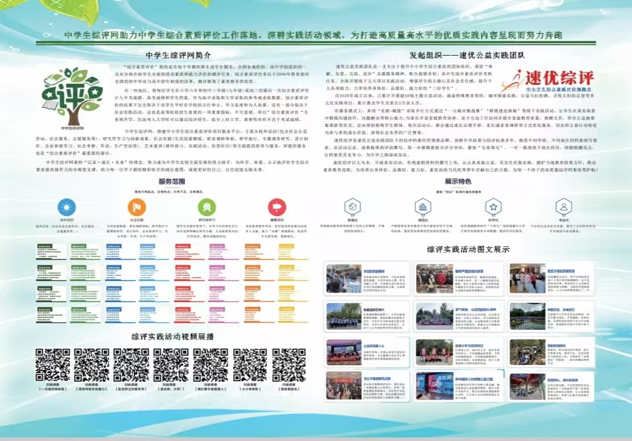
Task: Click the 专业化 person hexagon icon
Action: tap(563, 207)
